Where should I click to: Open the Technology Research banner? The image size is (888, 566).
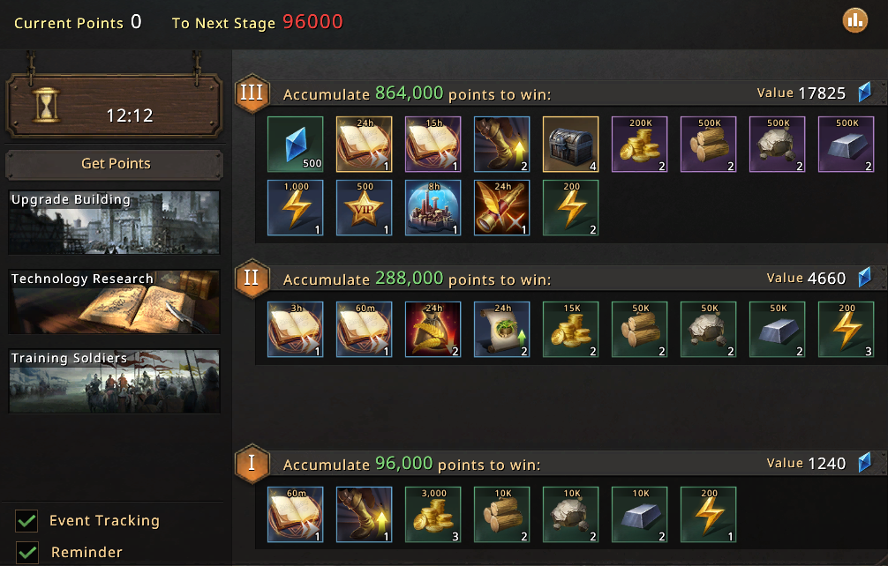pyautogui.click(x=114, y=302)
